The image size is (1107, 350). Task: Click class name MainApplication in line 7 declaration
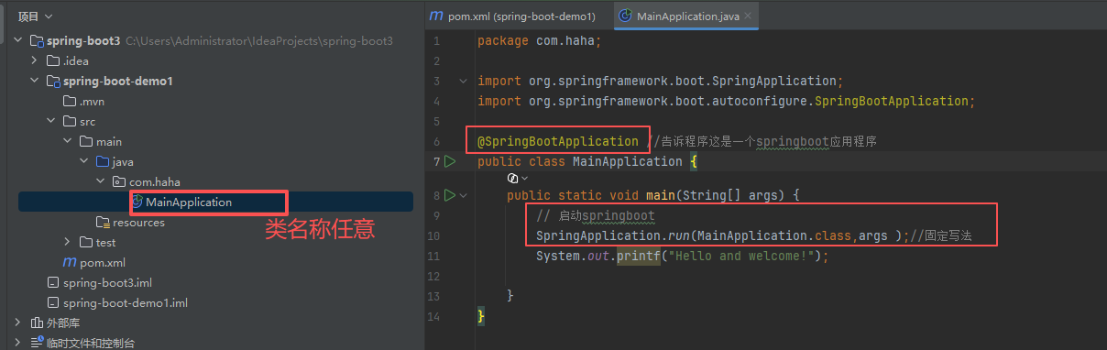tap(627, 161)
